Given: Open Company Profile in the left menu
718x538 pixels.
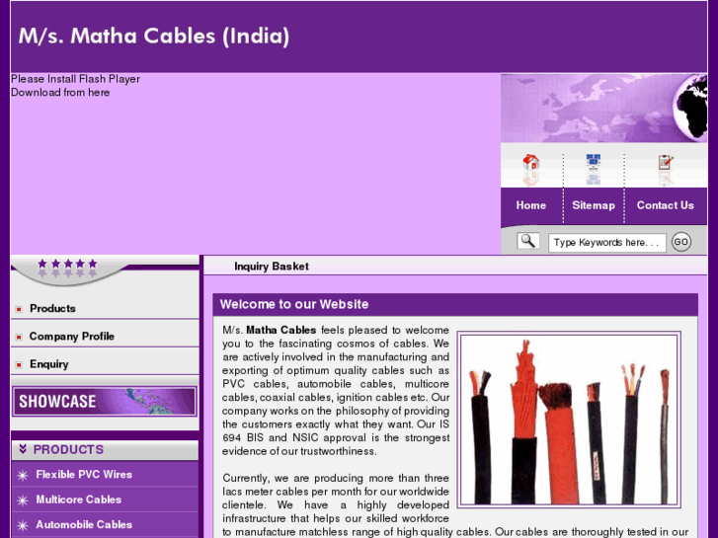Looking at the screenshot, I should (72, 336).
